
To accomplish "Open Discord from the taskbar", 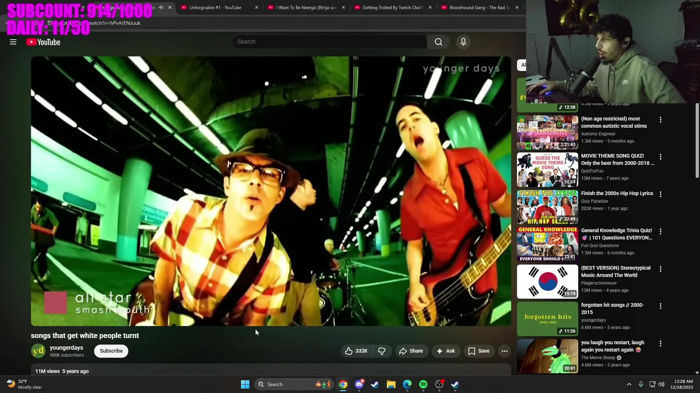I will (x=359, y=384).
